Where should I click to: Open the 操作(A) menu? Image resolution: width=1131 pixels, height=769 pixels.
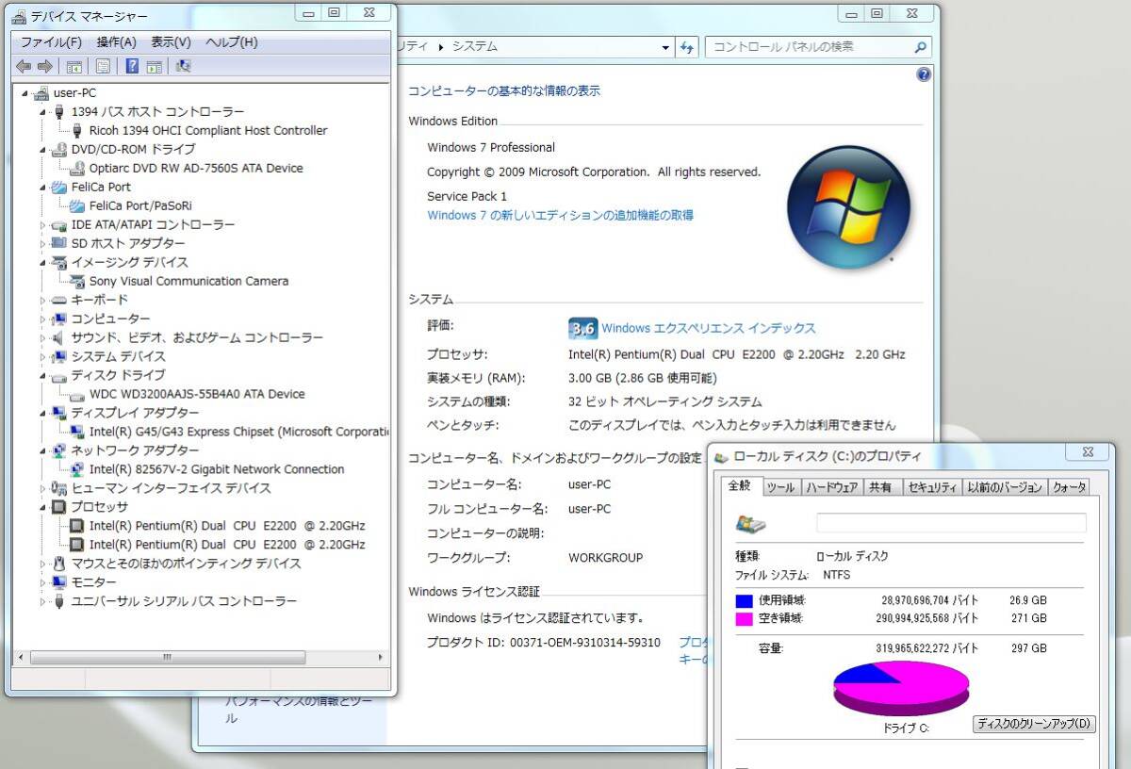click(117, 42)
